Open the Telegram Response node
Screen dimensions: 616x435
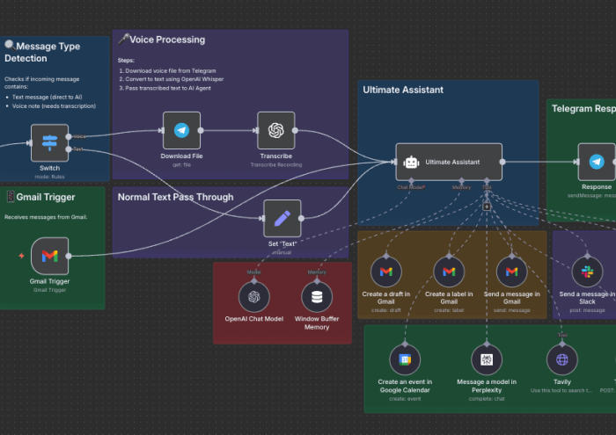pyautogui.click(x=597, y=162)
